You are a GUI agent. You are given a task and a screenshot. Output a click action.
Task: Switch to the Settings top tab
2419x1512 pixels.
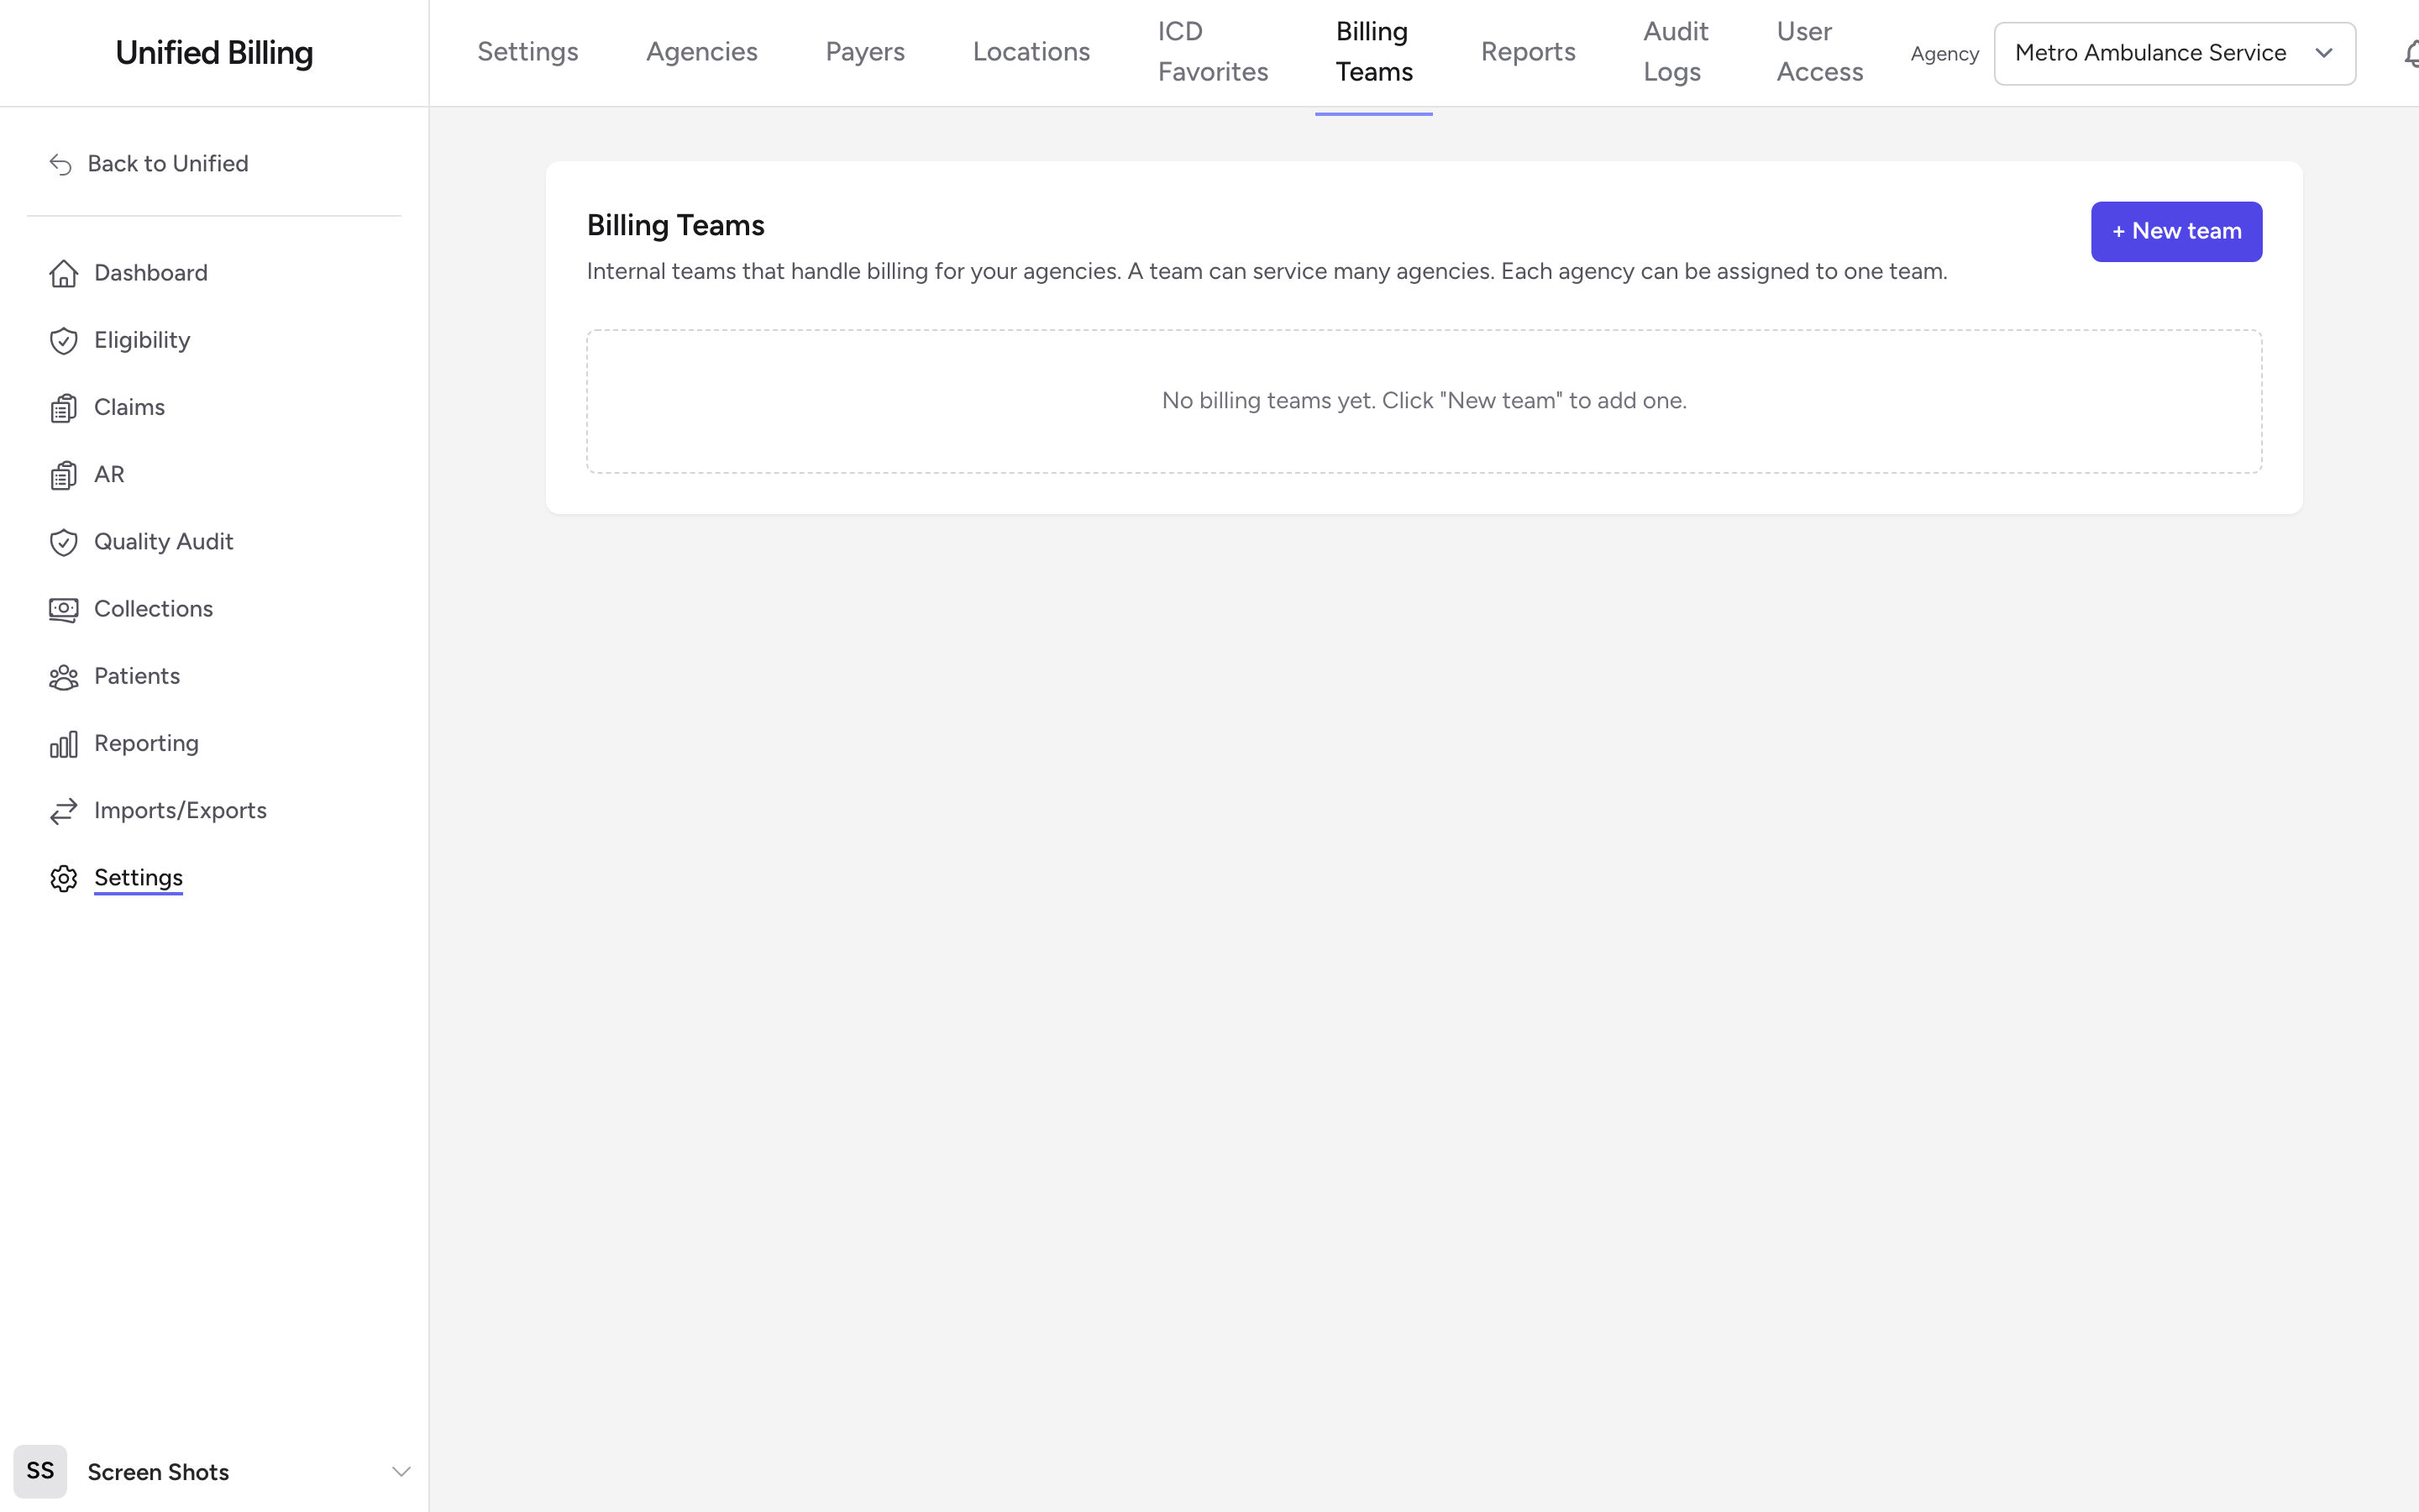pos(527,52)
